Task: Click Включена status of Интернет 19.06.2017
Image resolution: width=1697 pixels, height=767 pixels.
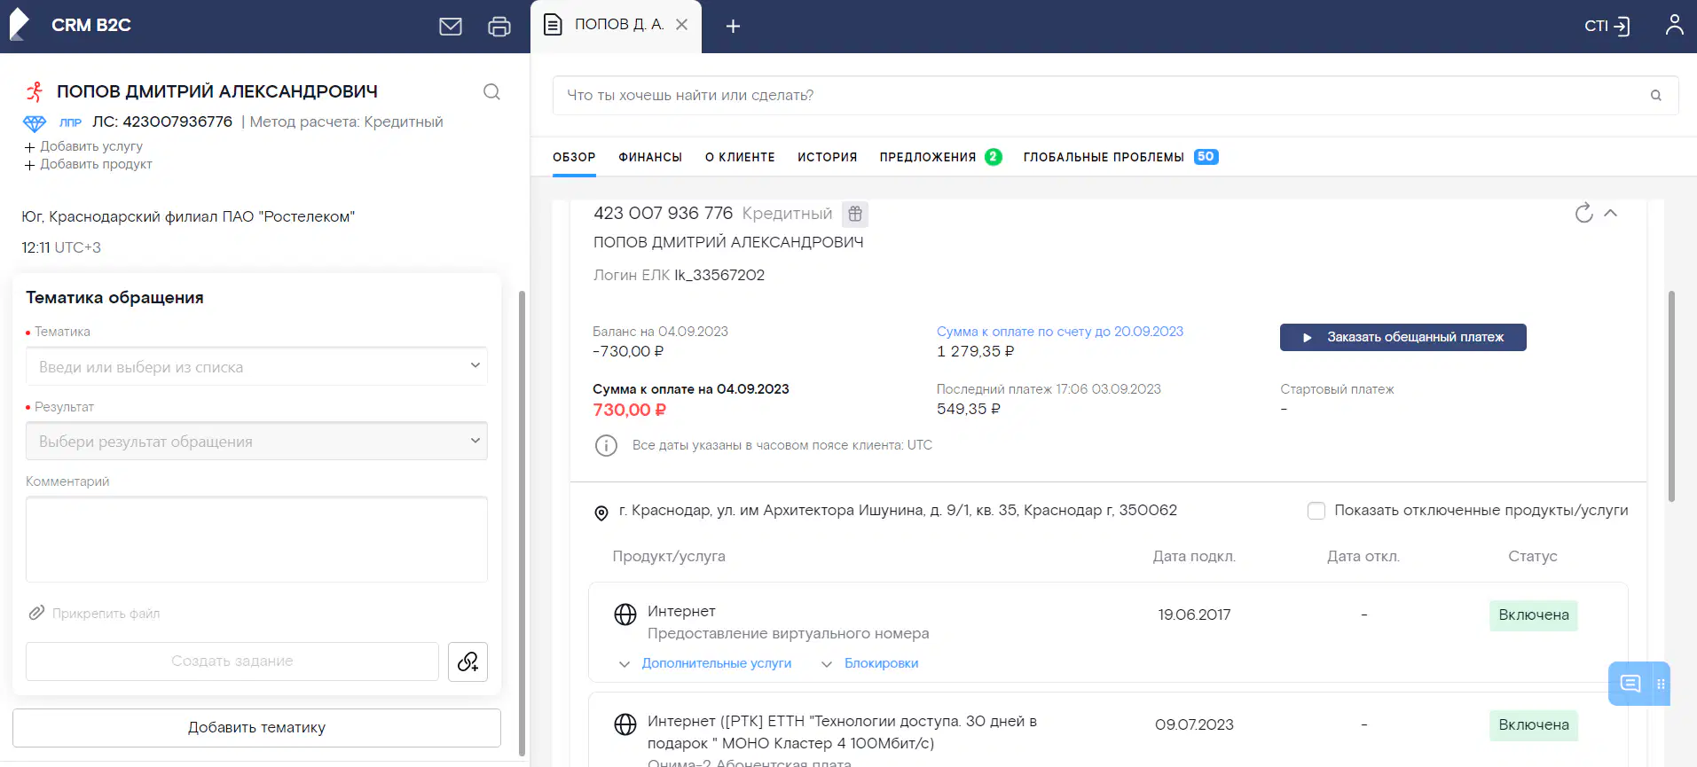Action: (1533, 615)
